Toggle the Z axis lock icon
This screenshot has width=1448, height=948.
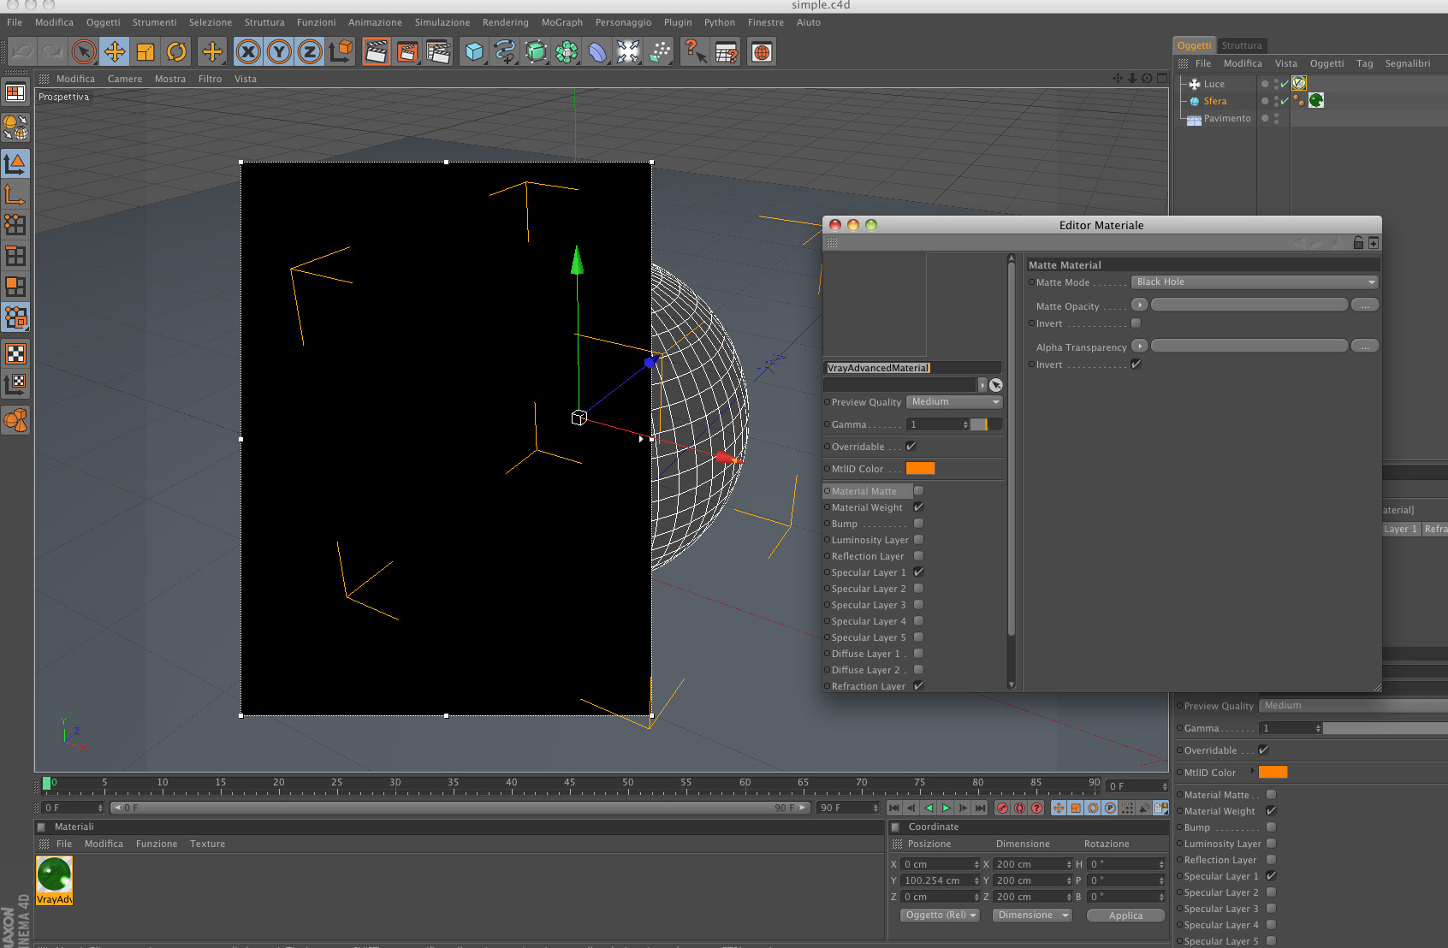310,52
